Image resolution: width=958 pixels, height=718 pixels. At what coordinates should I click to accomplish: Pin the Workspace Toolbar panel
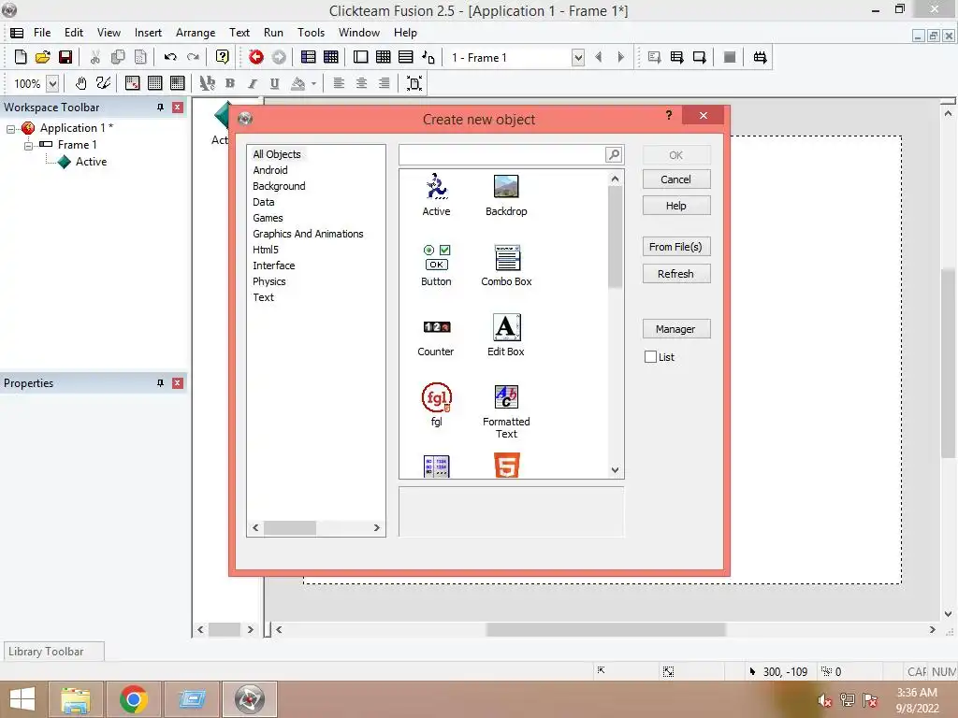coord(160,108)
